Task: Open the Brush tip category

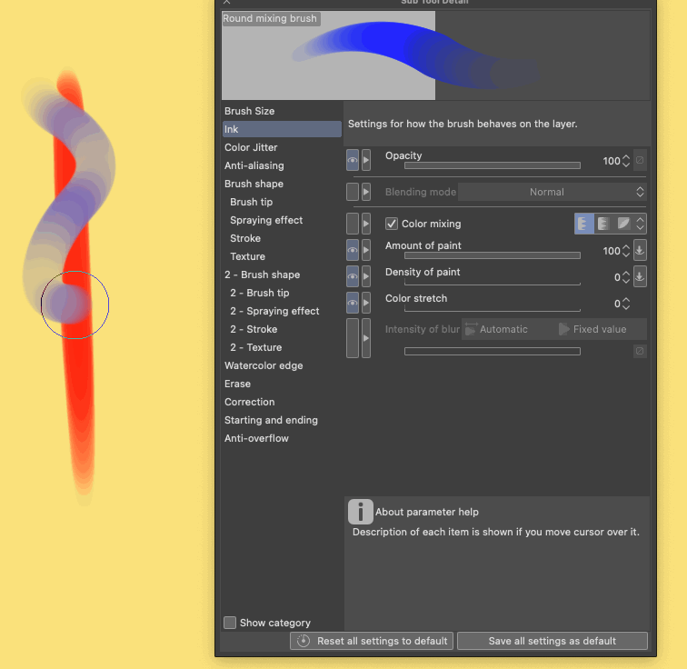Action: [x=282, y=202]
